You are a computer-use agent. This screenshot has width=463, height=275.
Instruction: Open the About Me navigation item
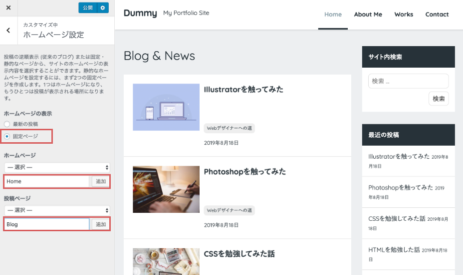tap(368, 14)
